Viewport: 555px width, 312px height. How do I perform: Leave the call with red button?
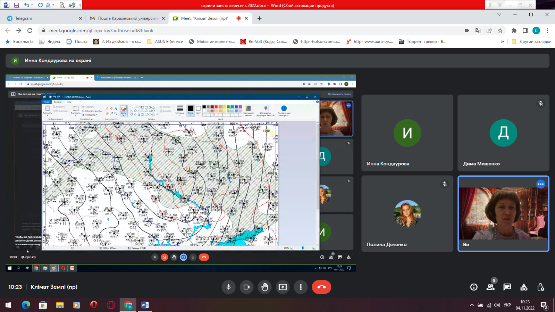coord(321,287)
